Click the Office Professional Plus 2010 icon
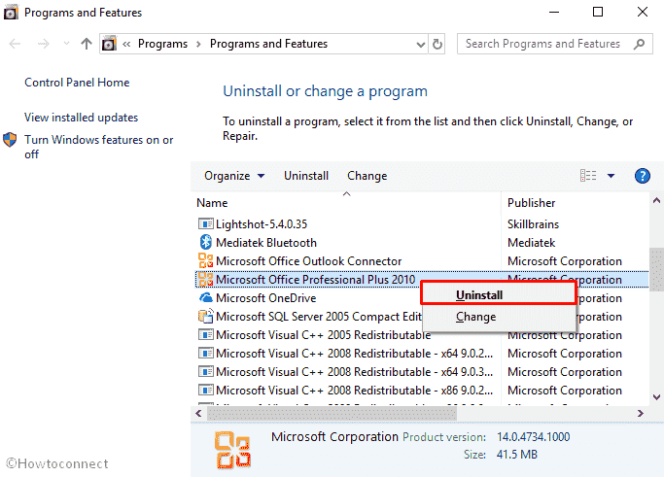Viewport: 664px width, 477px height. pyautogui.click(x=206, y=280)
